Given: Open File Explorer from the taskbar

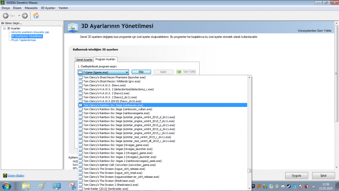Looking at the screenshot, I should (26, 186).
